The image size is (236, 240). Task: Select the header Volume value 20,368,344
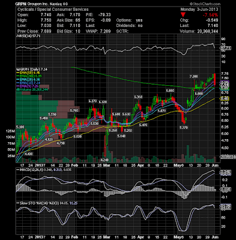point(207,31)
